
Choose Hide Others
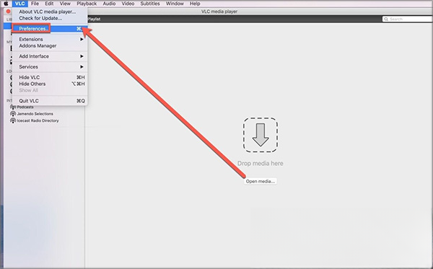click(x=50, y=84)
